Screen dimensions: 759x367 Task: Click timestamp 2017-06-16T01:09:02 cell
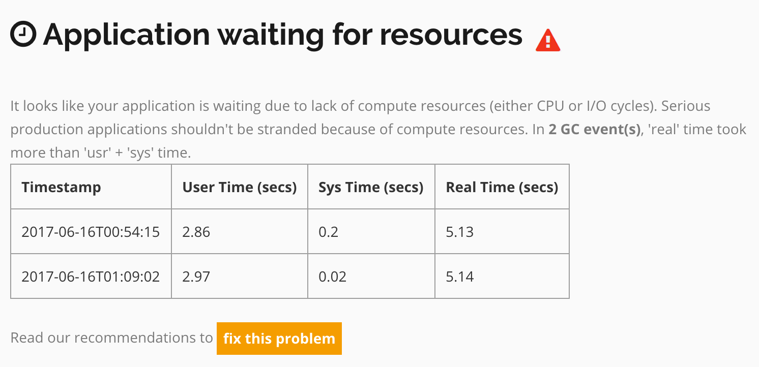pos(91,277)
